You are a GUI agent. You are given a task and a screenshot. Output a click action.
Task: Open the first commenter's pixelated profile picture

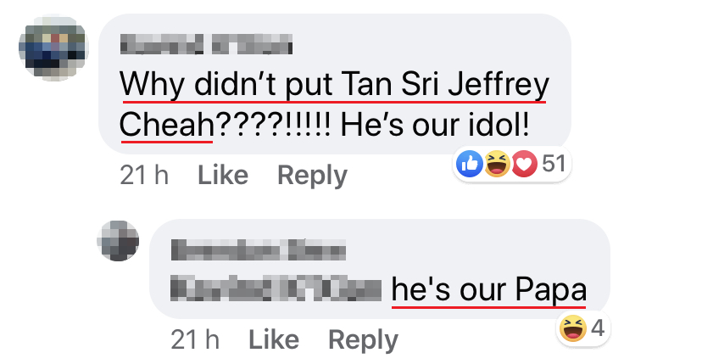click(53, 48)
